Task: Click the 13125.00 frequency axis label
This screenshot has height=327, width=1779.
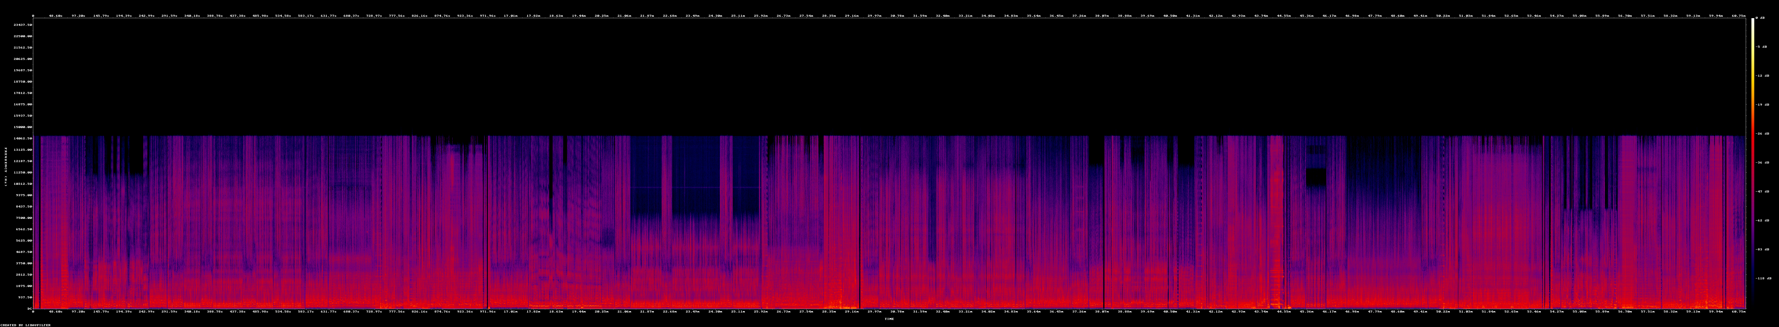Action: click(23, 150)
